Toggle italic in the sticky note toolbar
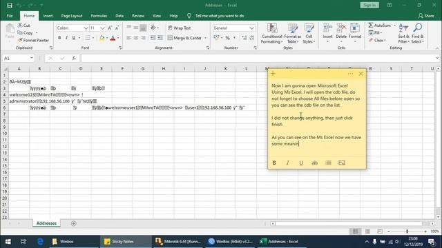The width and height of the screenshot is (442, 248). point(287,163)
